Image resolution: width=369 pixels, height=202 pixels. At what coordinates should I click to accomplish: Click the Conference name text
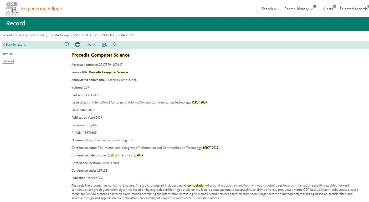click(158, 148)
